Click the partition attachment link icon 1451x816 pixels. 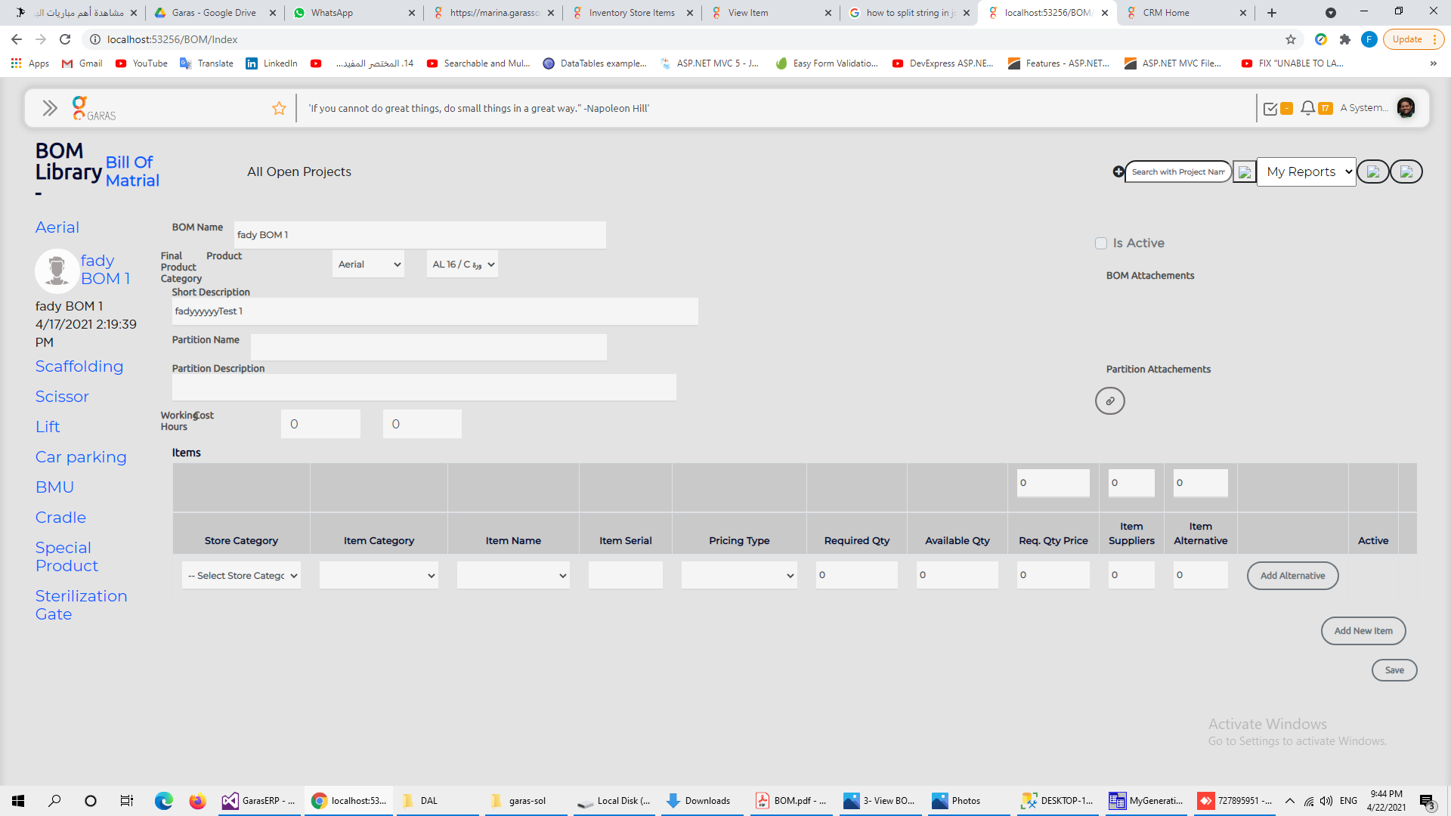[x=1109, y=401]
